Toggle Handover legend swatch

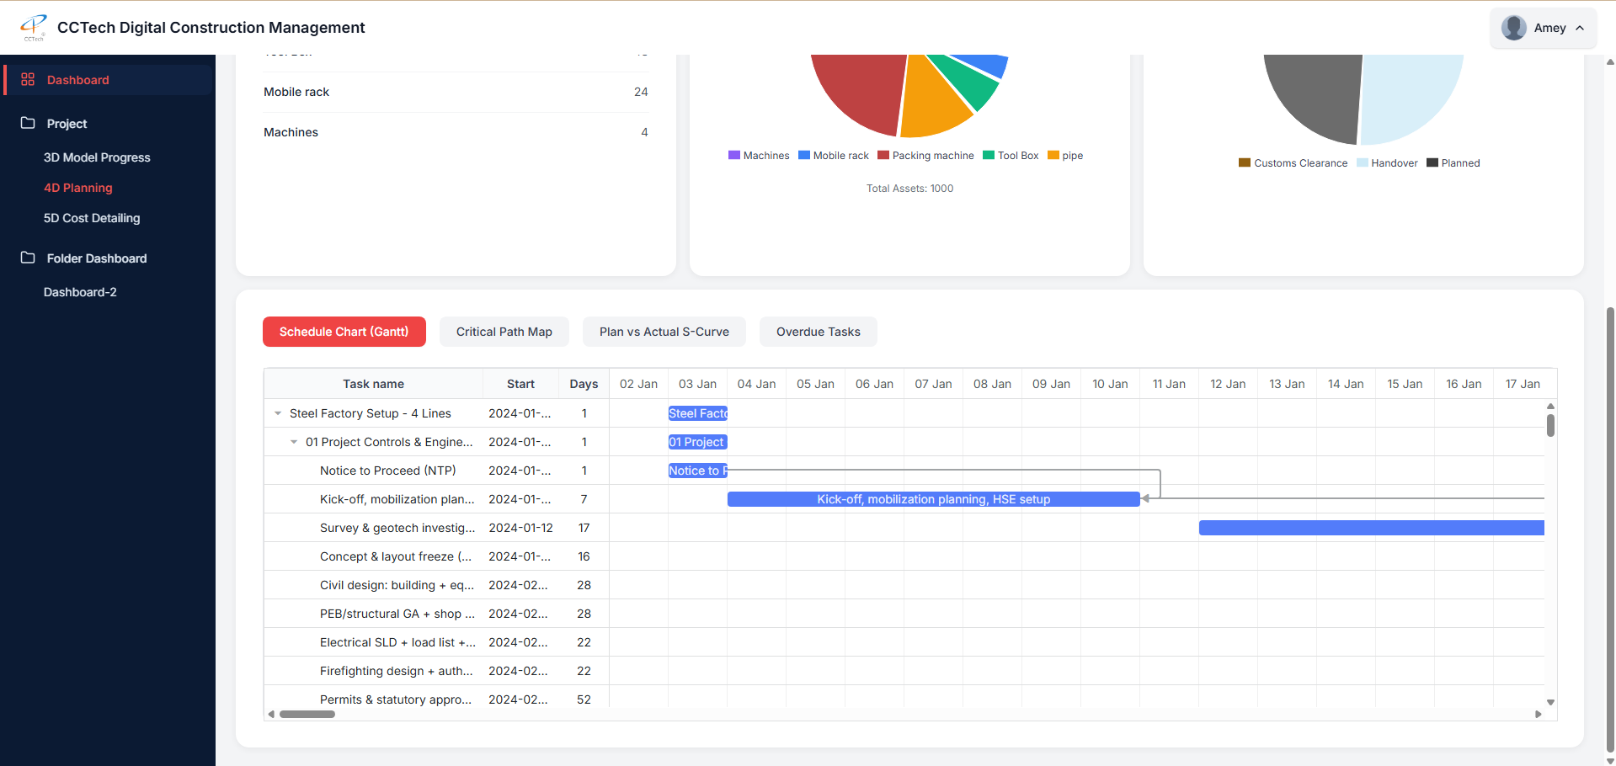1362,162
